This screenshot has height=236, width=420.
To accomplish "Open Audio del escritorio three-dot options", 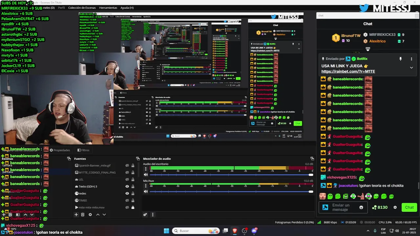I will coord(146,169).
